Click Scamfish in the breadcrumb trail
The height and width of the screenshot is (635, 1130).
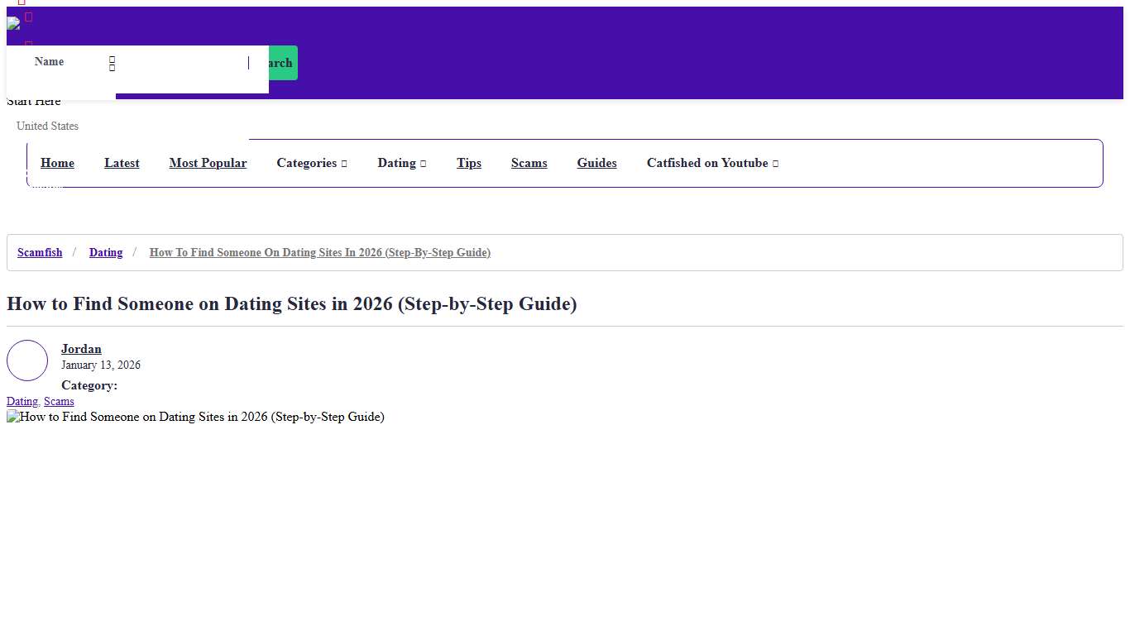39,252
